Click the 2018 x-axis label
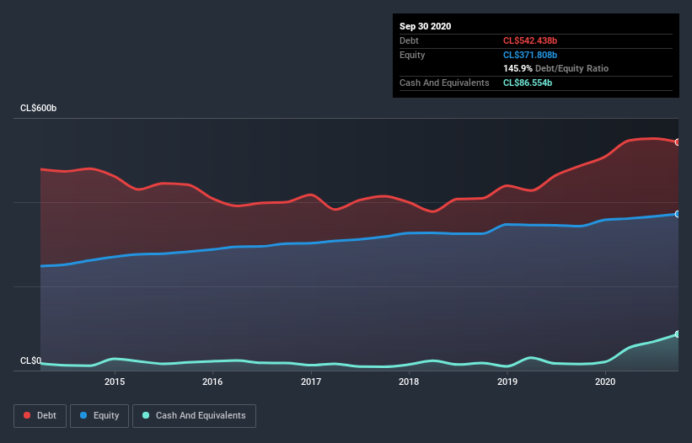Viewport: 692px width, 443px height. [409, 382]
